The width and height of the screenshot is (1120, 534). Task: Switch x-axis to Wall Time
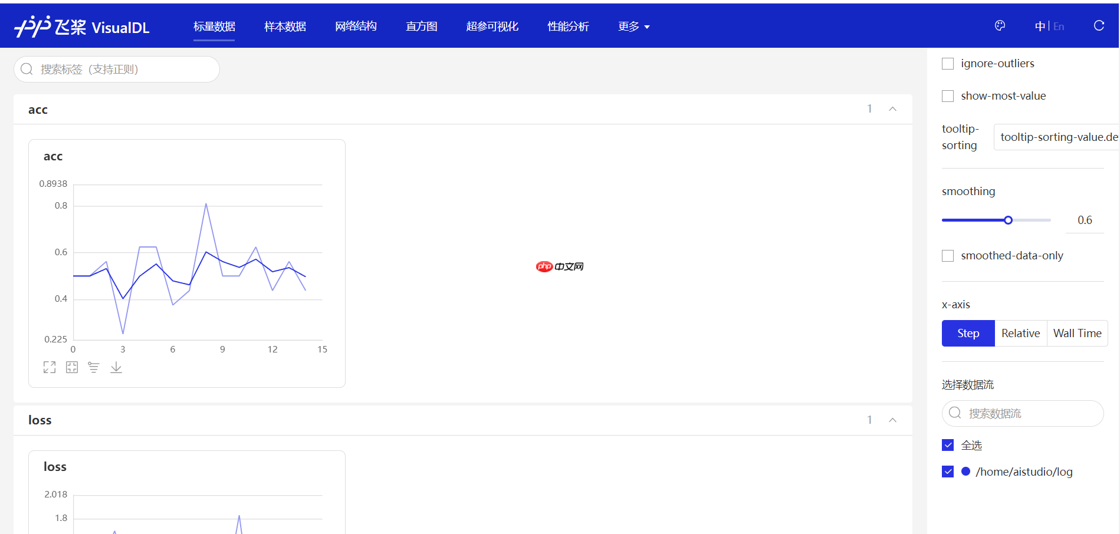[1078, 333]
